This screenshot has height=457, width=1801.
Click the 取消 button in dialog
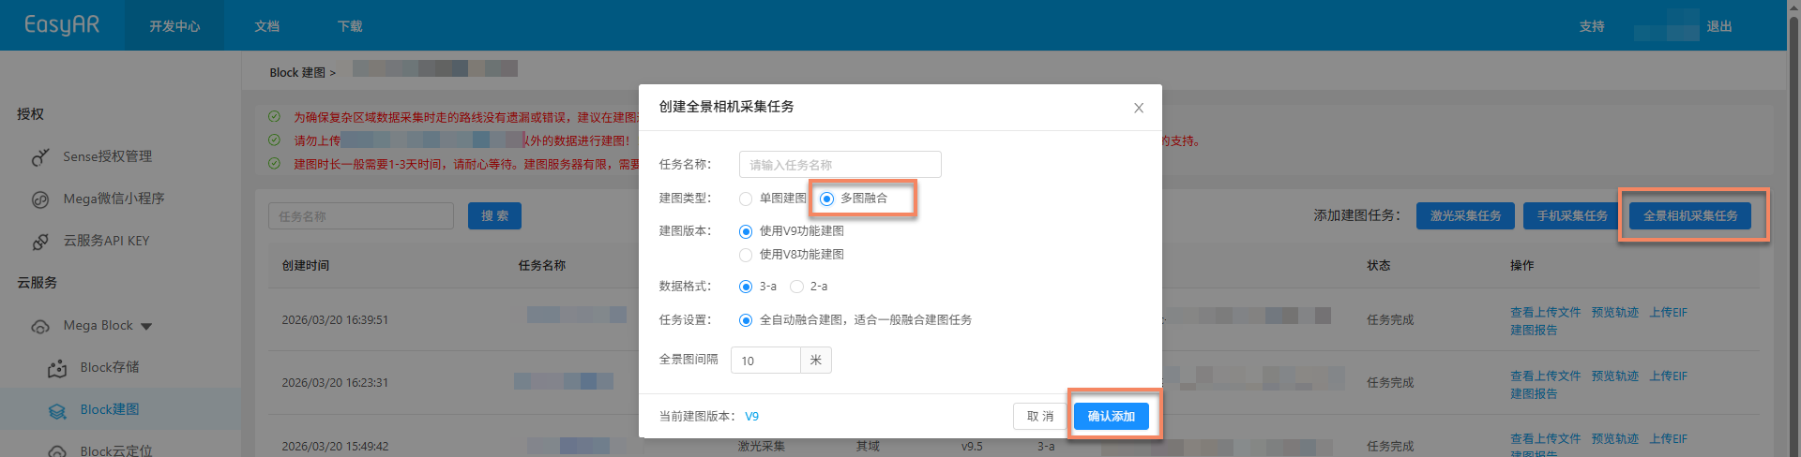click(1039, 417)
